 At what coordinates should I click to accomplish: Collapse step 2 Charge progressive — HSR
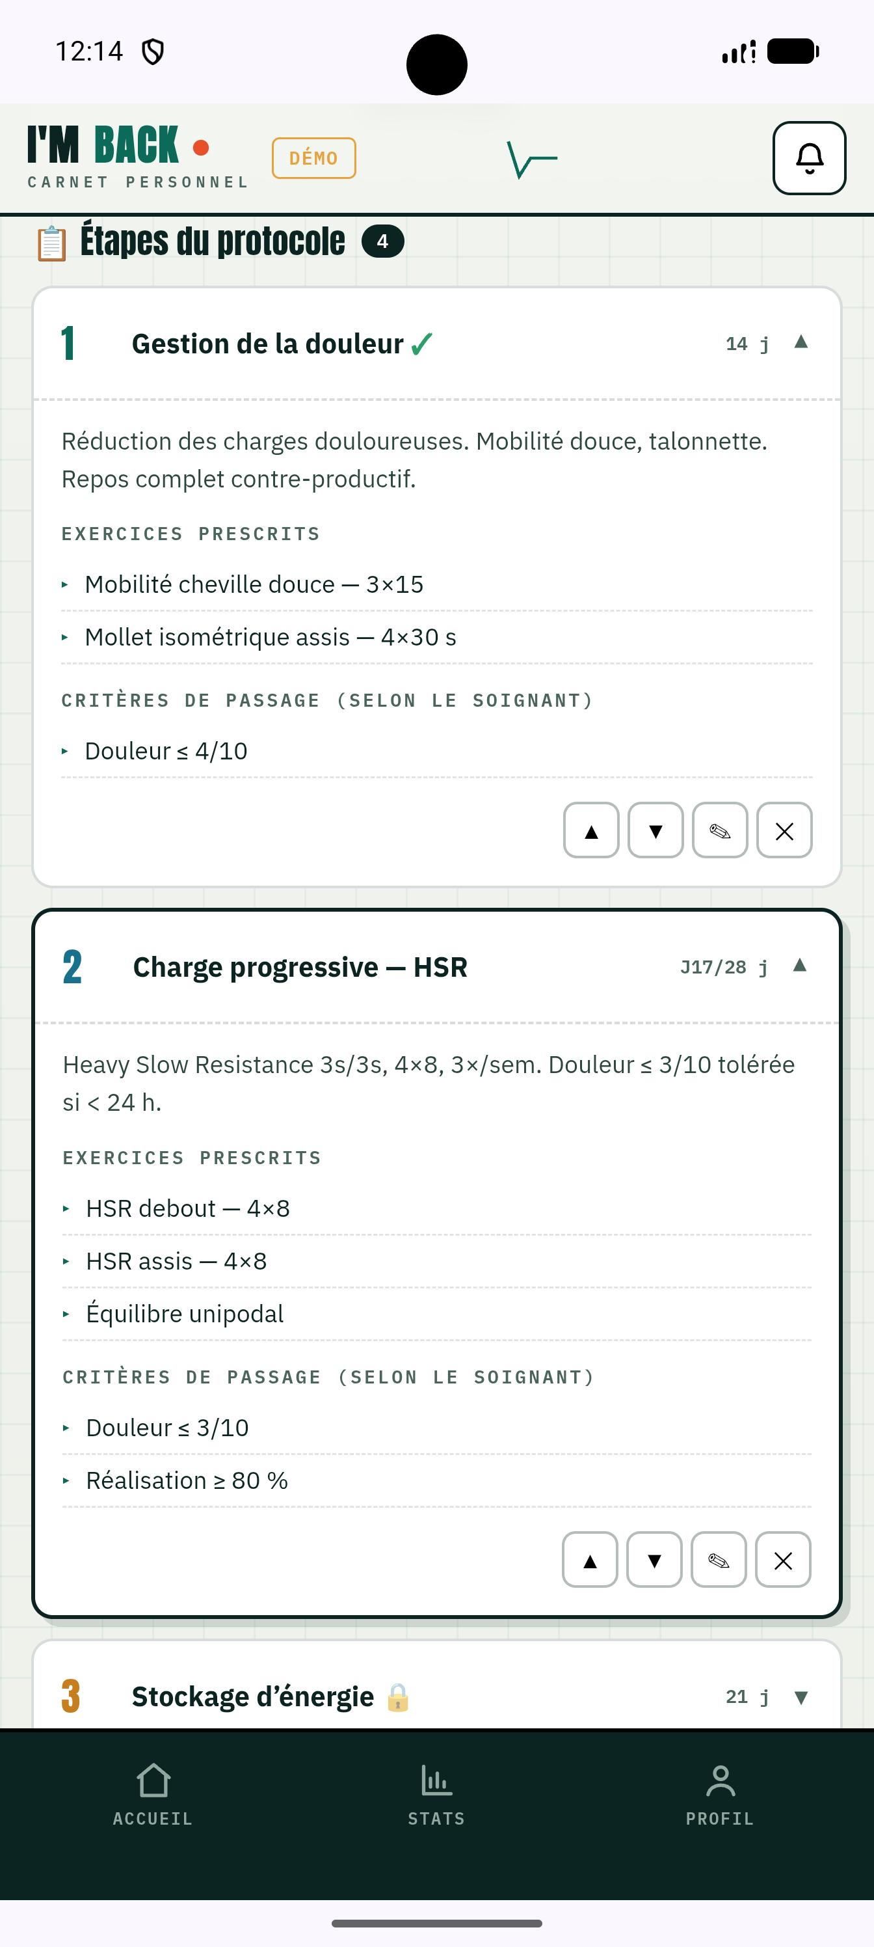[800, 965]
